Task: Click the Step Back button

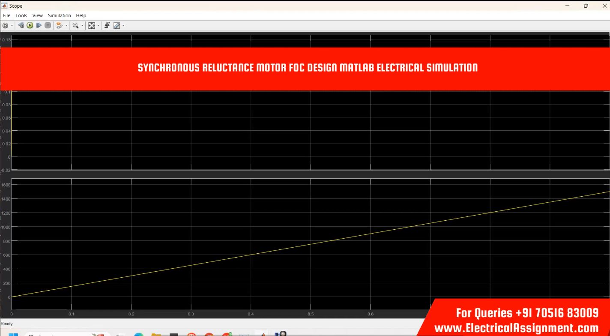Action: coord(21,26)
